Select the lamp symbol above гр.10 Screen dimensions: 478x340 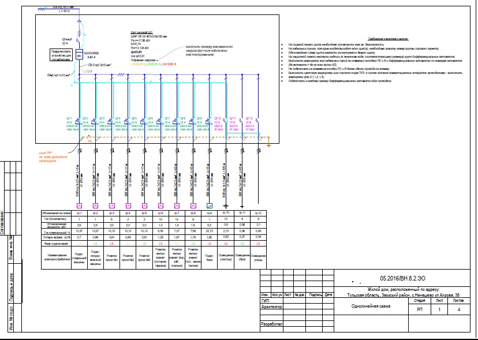[x=226, y=207]
